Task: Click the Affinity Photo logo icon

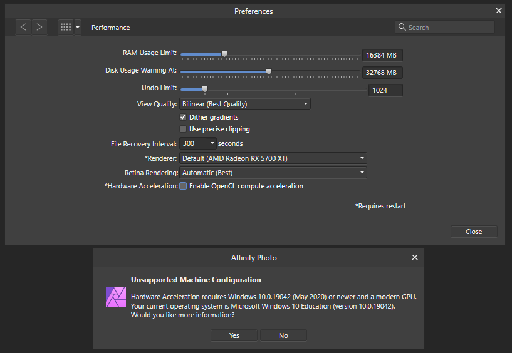Action: [115, 297]
